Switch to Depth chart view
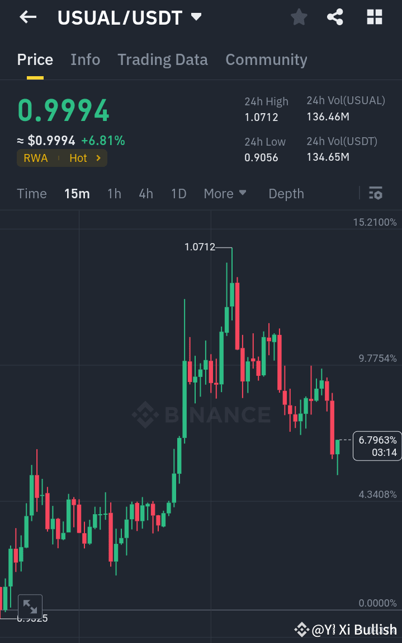Image resolution: width=402 pixels, height=643 pixels. click(x=286, y=193)
